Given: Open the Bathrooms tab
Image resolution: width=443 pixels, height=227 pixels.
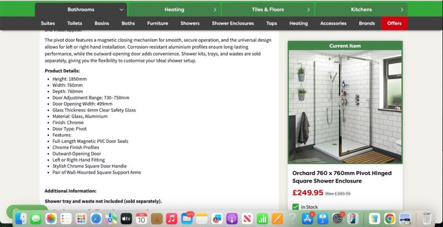Looking at the screenshot, I should pyautogui.click(x=81, y=10).
